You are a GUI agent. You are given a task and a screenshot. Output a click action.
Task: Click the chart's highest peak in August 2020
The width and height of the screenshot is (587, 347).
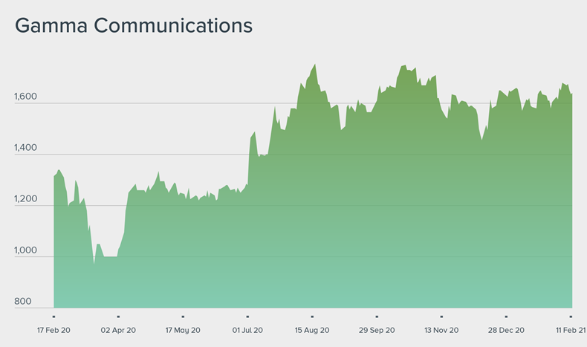315,65
